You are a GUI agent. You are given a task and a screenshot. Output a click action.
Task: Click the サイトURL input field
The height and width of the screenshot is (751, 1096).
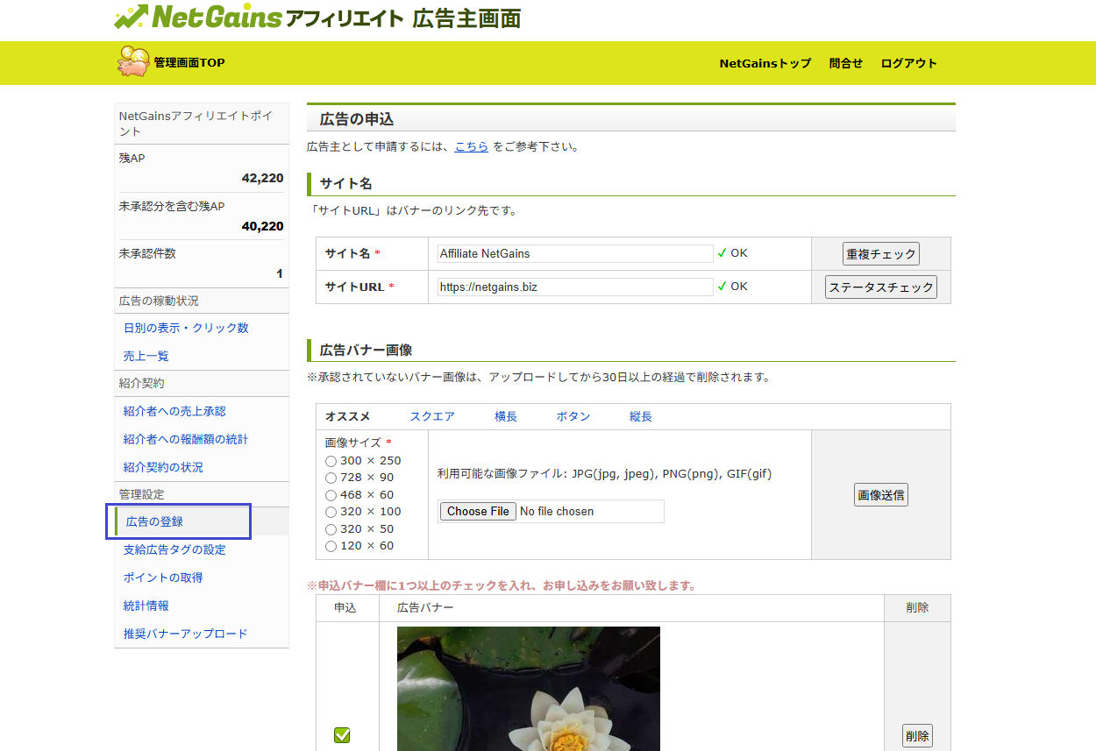pyautogui.click(x=575, y=287)
